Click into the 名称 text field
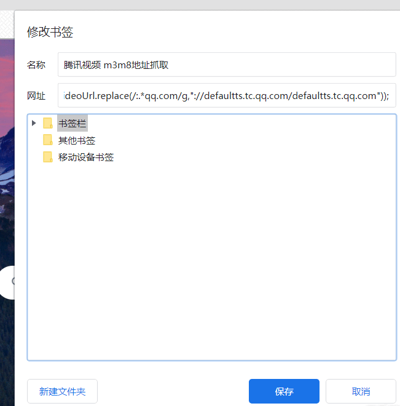400x406 pixels. [x=226, y=65]
